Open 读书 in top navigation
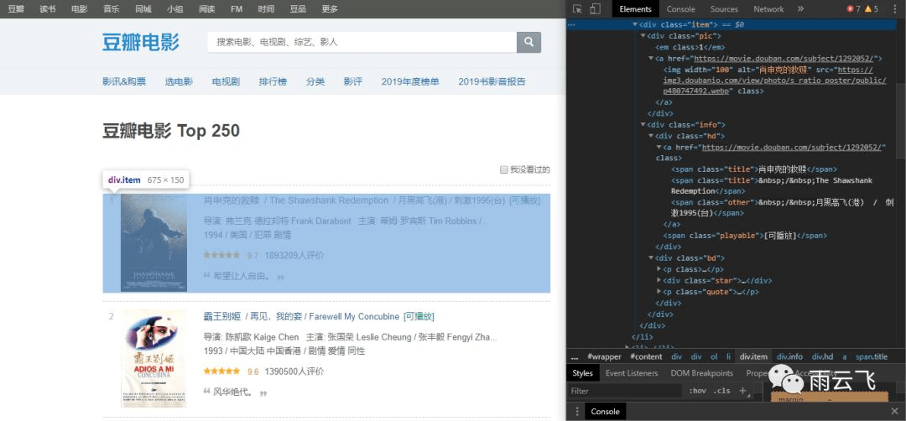 pyautogui.click(x=47, y=8)
